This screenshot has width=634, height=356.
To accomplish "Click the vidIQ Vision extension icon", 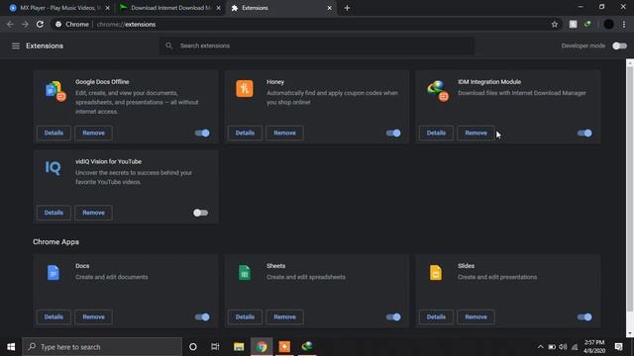I will click(53, 167).
